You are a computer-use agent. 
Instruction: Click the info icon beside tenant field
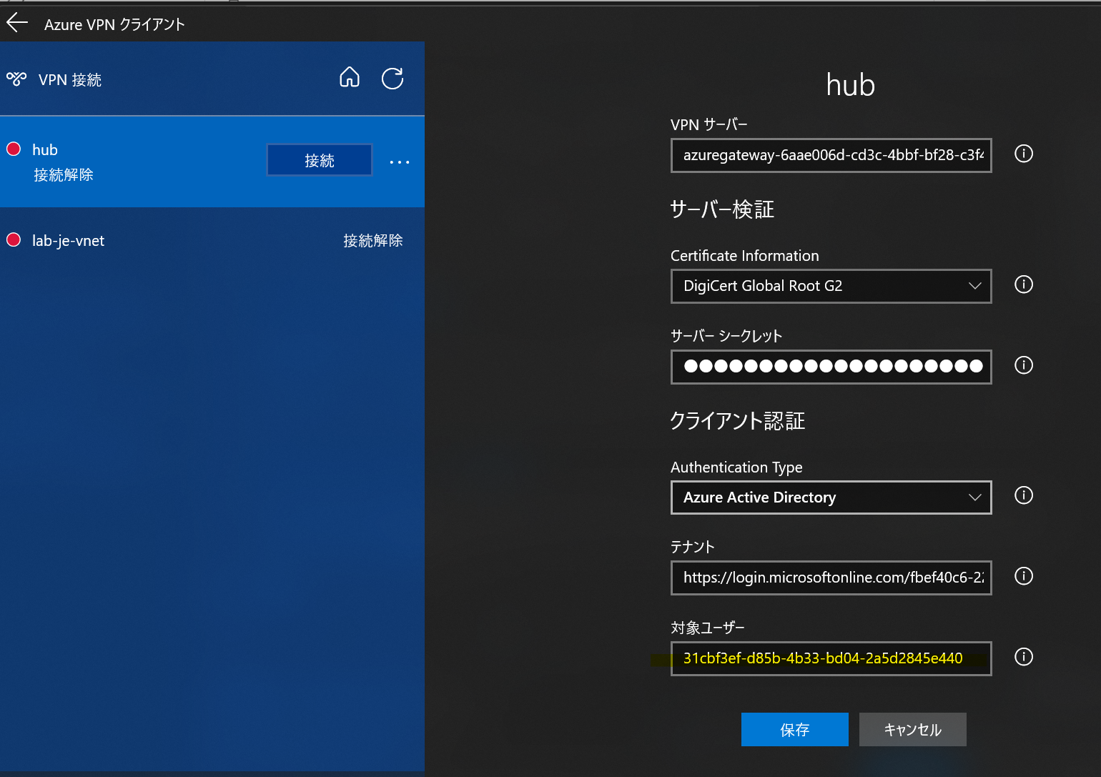(1024, 576)
